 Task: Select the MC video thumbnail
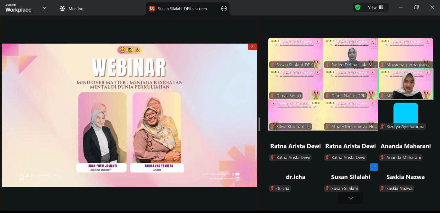[406, 84]
